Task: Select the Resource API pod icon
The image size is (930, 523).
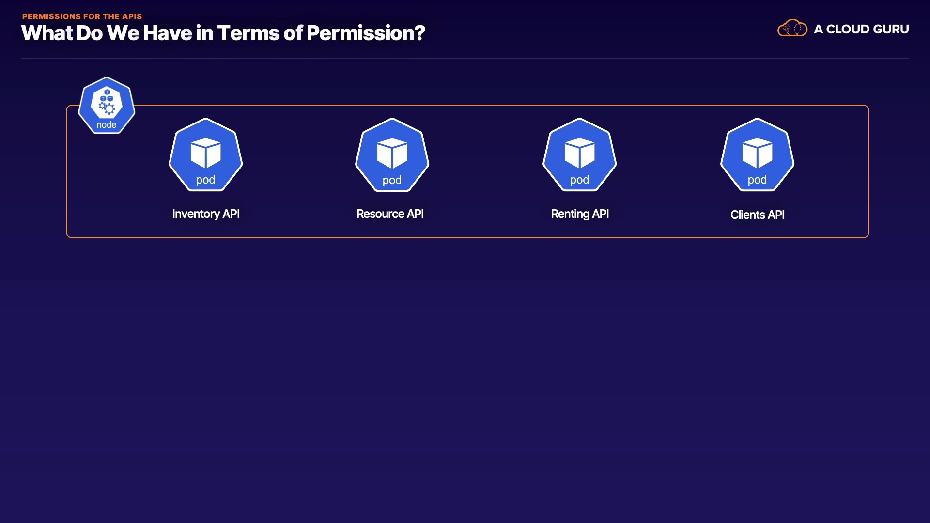Action: pos(392,154)
